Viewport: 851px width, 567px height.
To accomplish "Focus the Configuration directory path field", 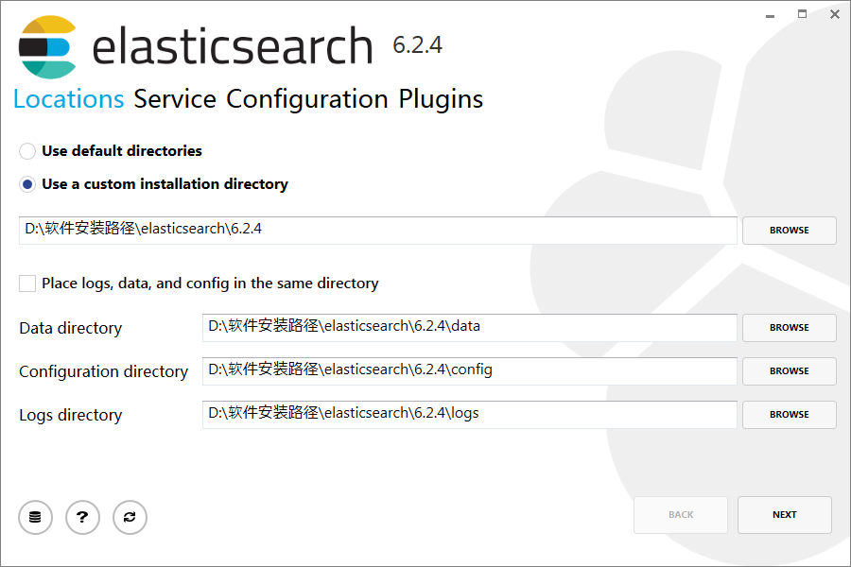I will 469,371.
